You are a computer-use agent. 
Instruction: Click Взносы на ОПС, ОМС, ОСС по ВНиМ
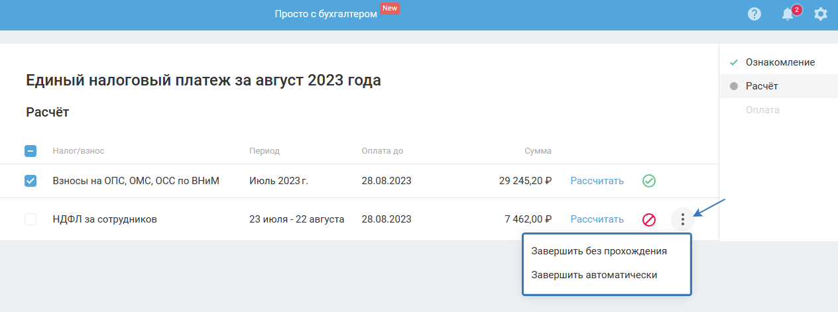tap(136, 181)
